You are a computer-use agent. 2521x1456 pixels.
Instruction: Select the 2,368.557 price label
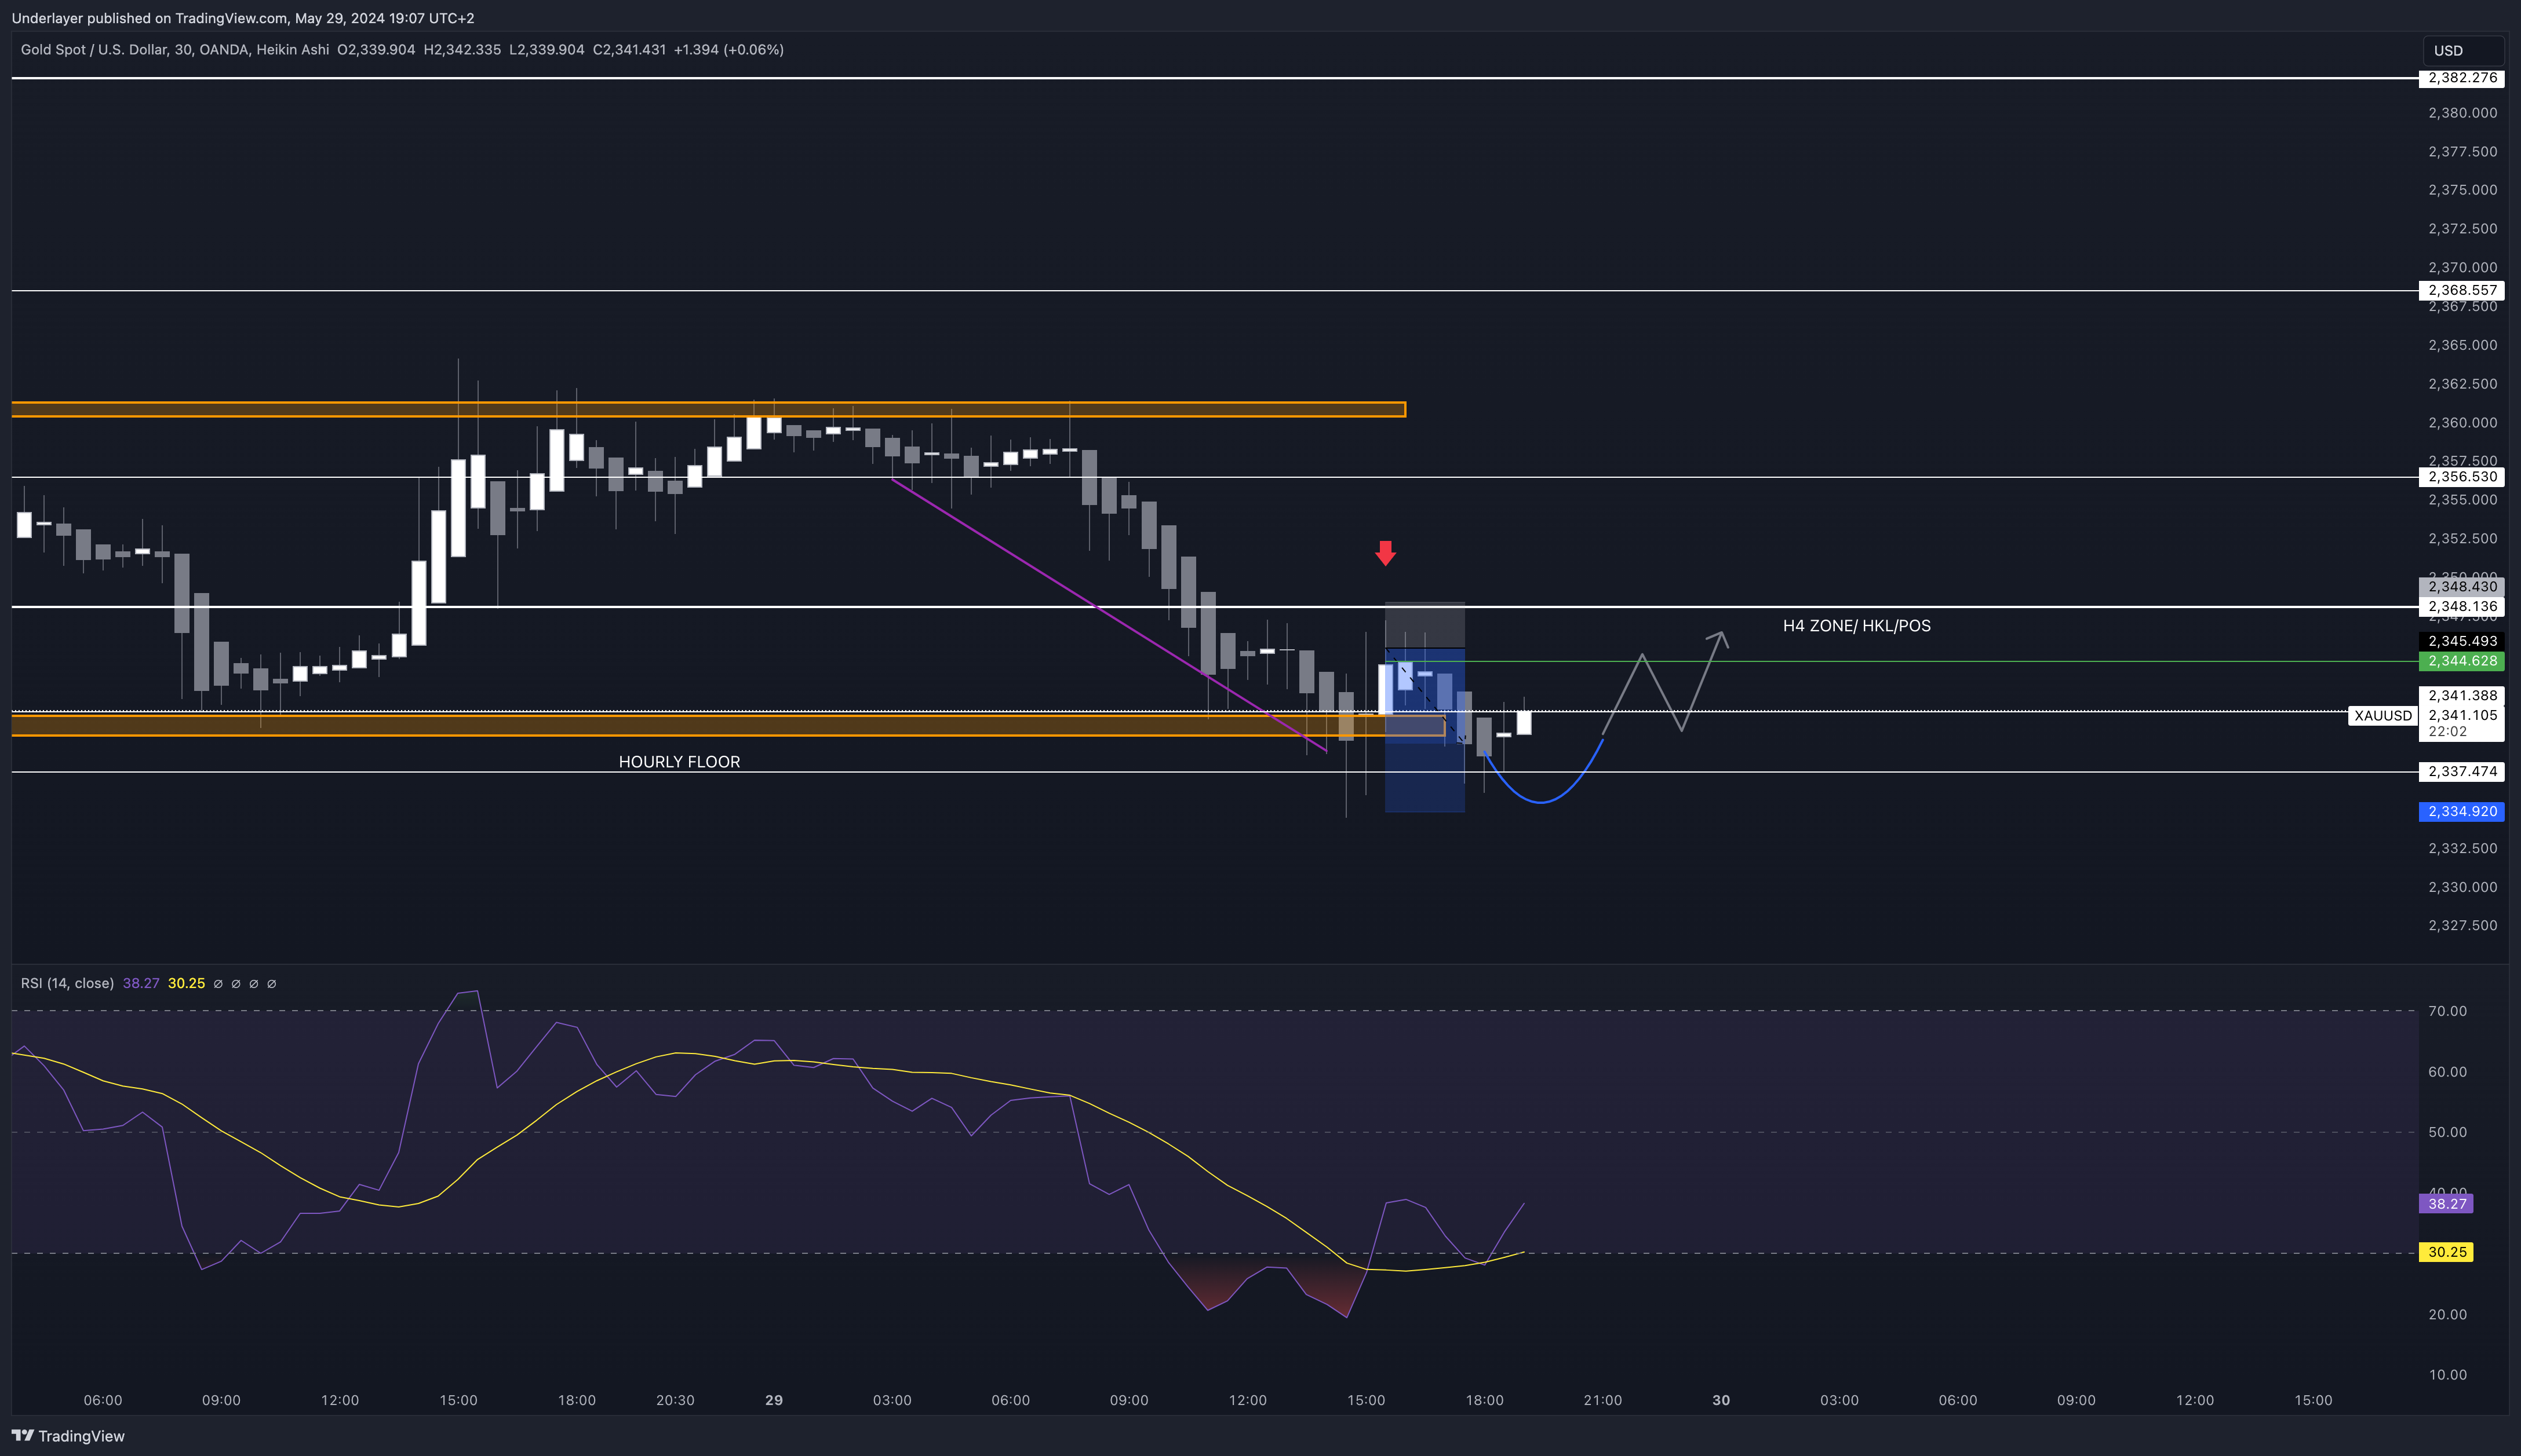pyautogui.click(x=2461, y=290)
